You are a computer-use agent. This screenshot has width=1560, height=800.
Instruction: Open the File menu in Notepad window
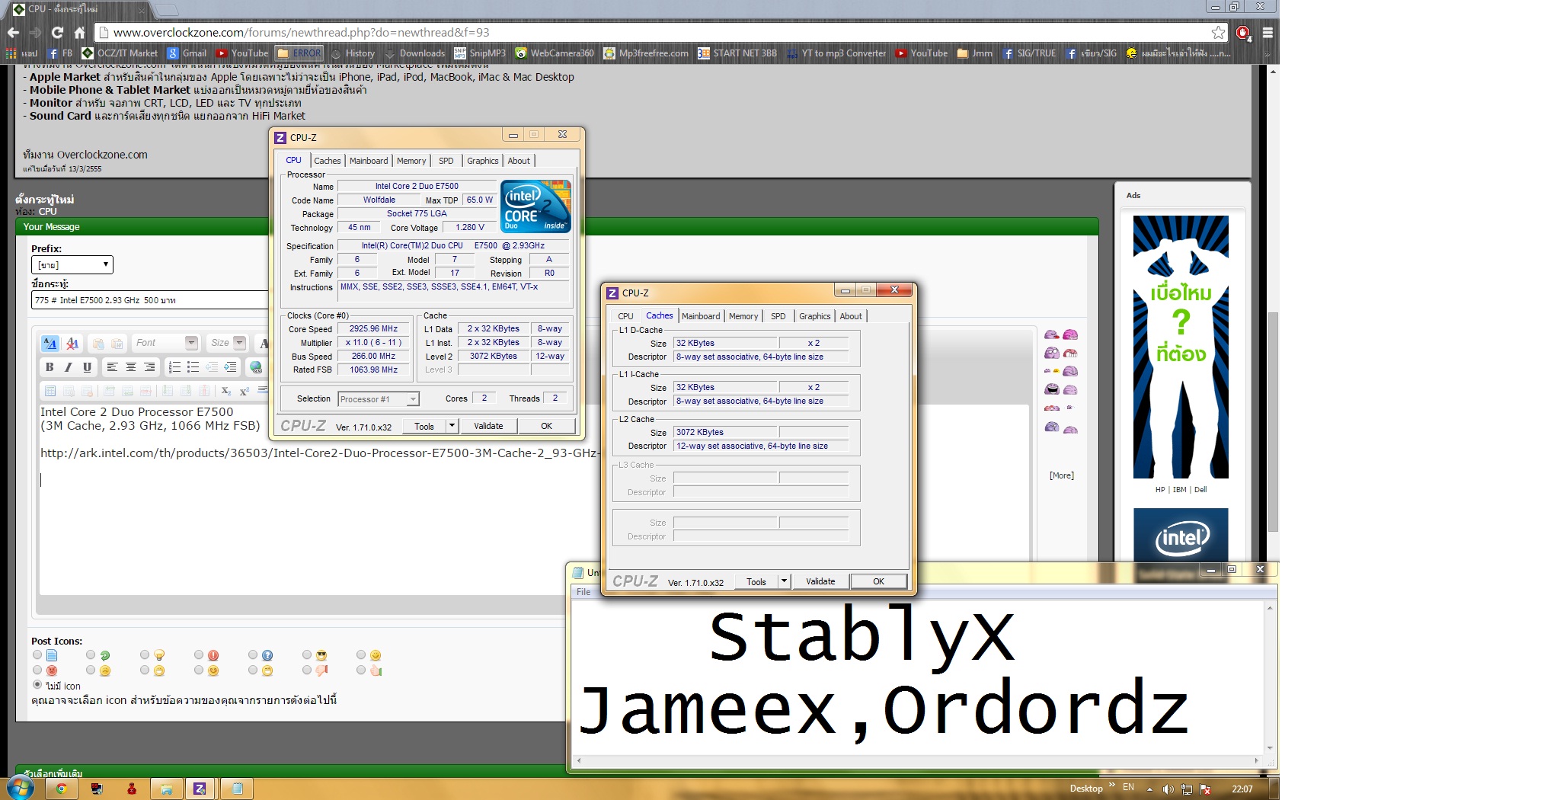pyautogui.click(x=583, y=592)
